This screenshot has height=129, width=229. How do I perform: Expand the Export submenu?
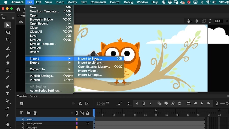point(50,63)
